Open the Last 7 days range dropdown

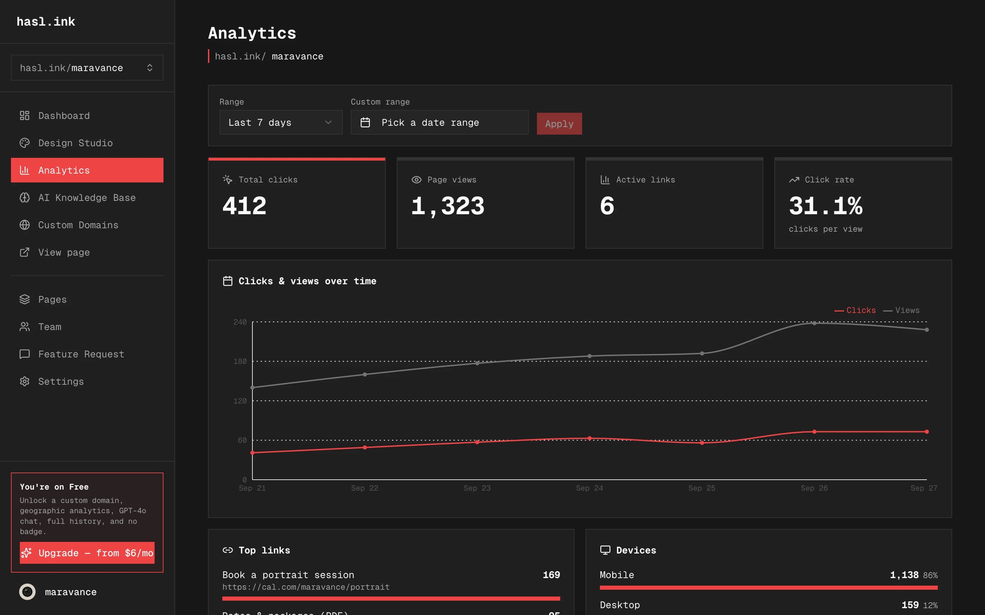(x=281, y=122)
